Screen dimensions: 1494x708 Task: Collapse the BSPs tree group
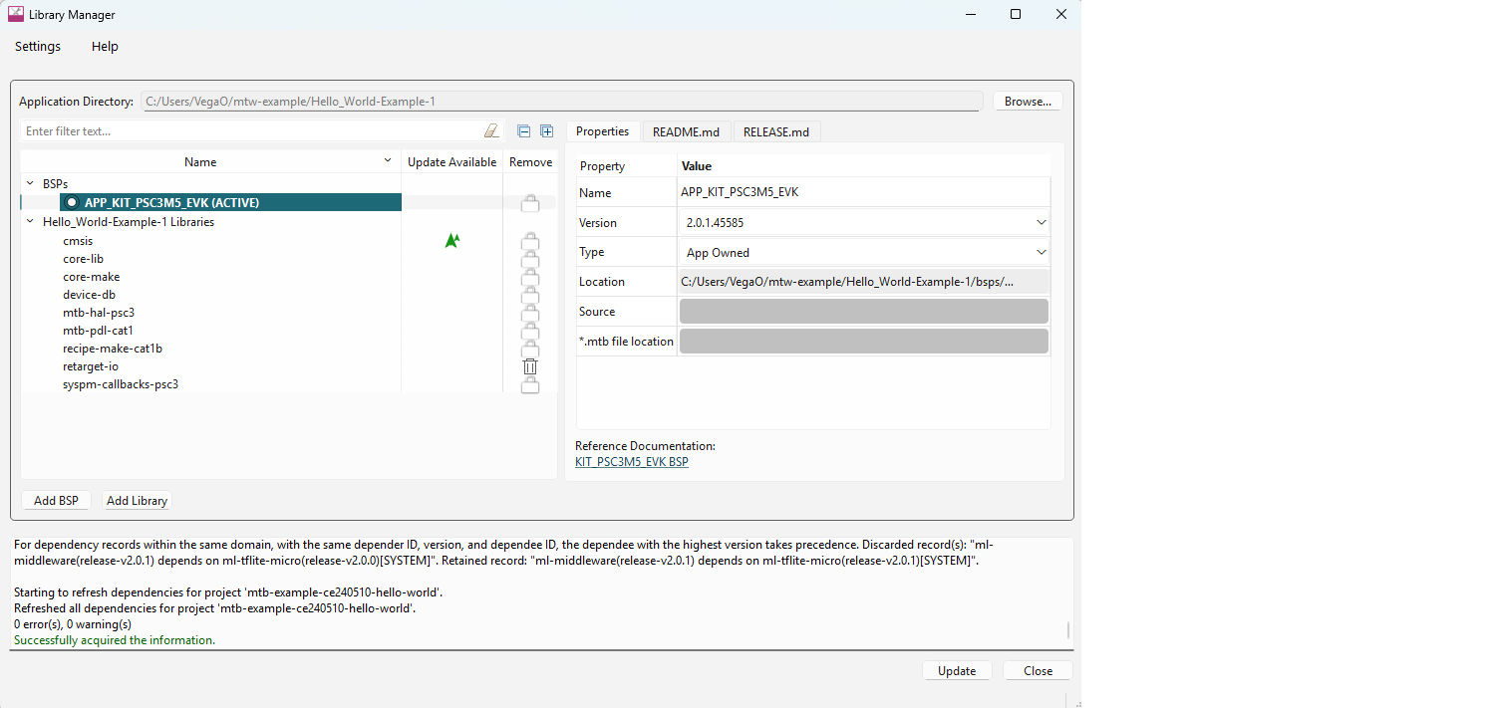29,184
